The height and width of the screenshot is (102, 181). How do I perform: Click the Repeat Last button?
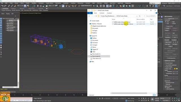171,19
